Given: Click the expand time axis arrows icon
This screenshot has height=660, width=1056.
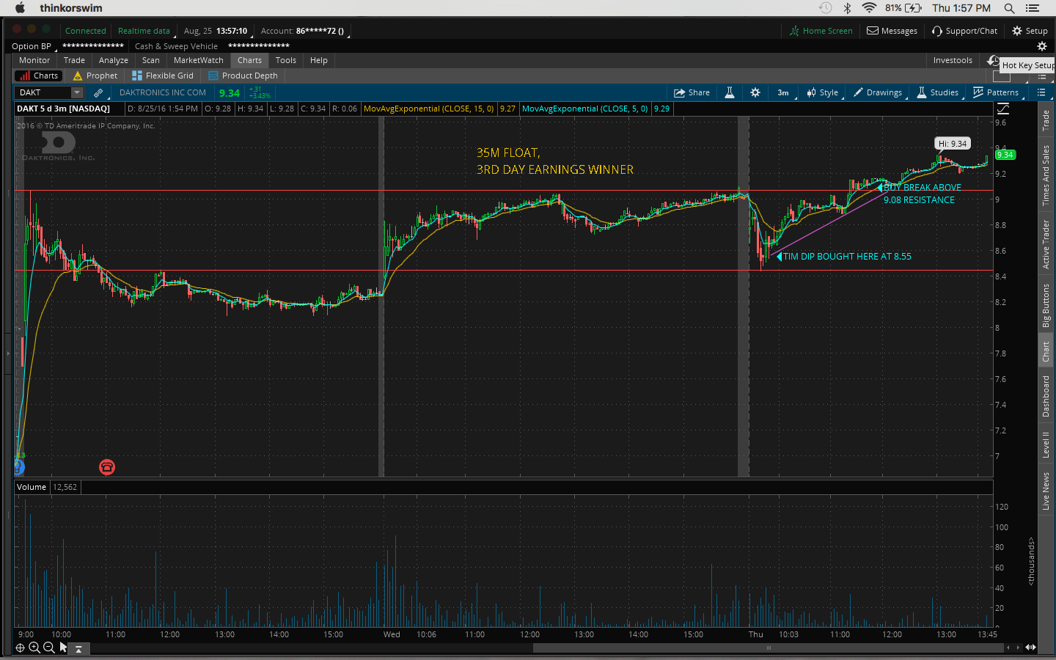Looking at the screenshot, I should (x=1030, y=647).
